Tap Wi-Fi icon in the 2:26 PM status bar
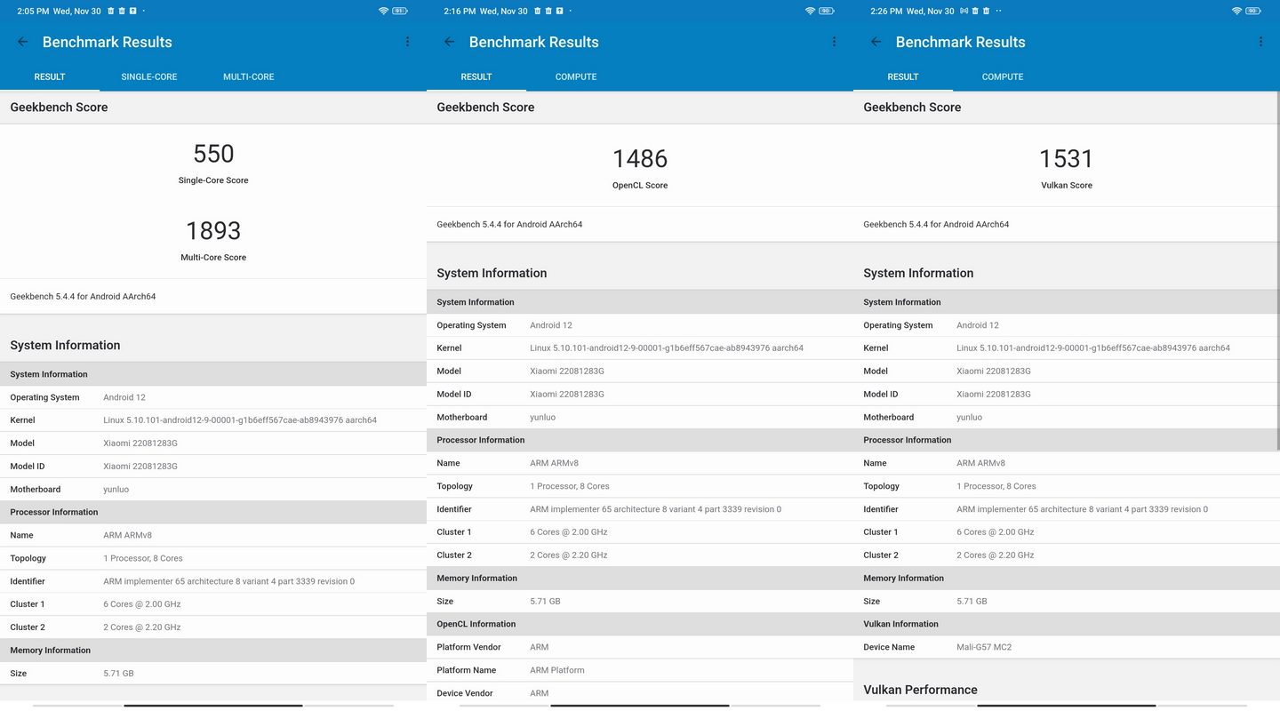Image resolution: width=1280 pixels, height=711 pixels. [1236, 11]
